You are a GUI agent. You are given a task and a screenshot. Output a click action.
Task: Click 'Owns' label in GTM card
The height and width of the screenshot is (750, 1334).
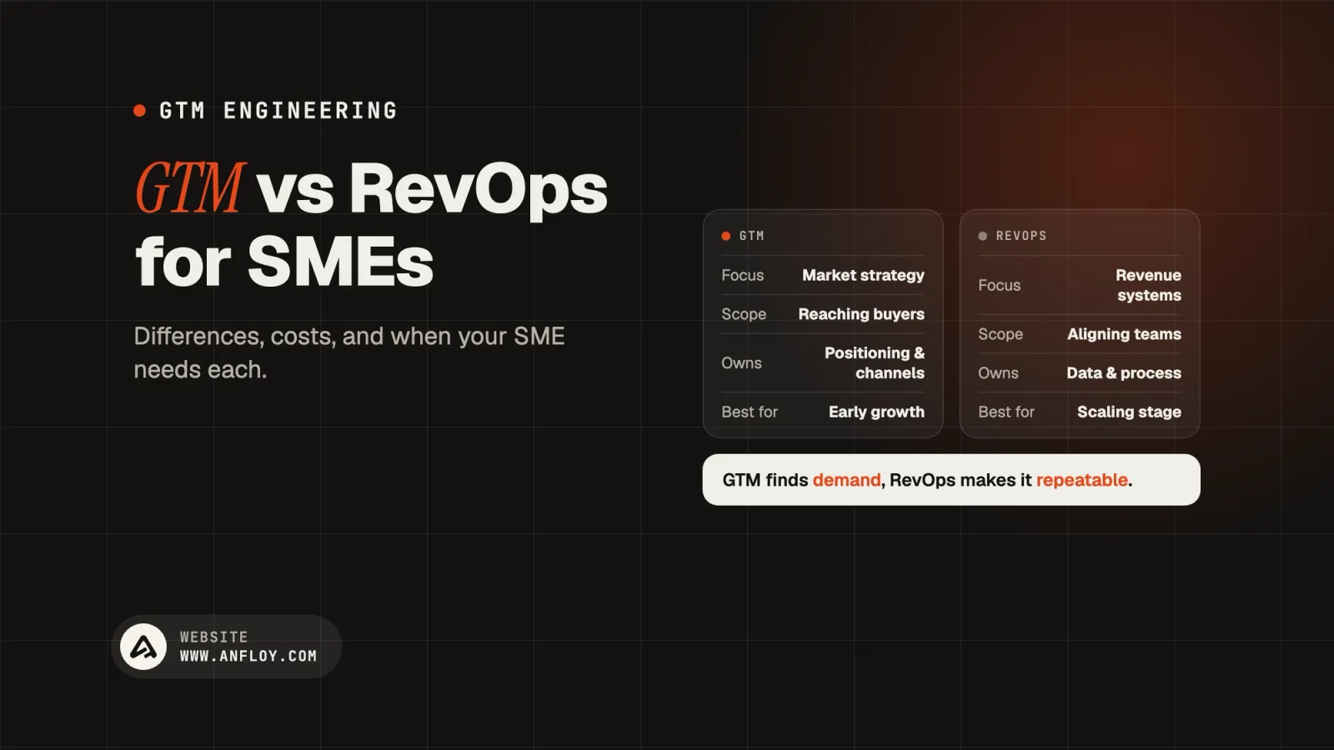click(x=741, y=363)
